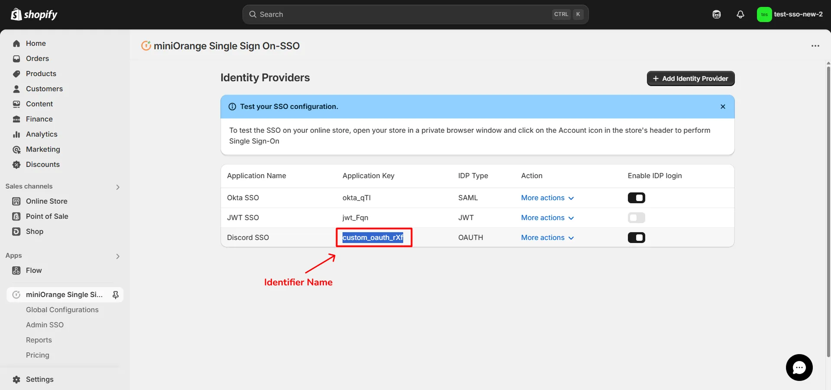The height and width of the screenshot is (390, 831).
Task: Click the Flow app icon
Action: click(16, 271)
